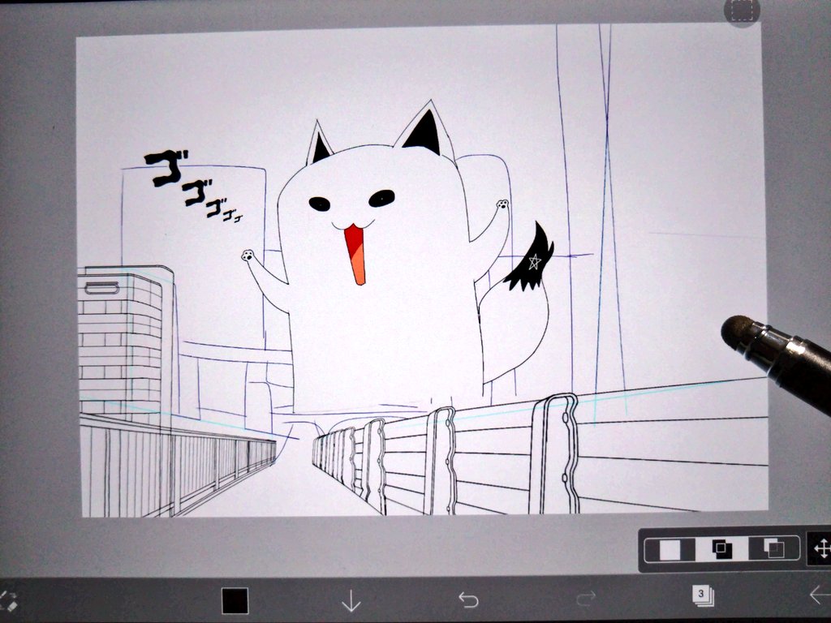The width and height of the screenshot is (831, 623).
Task: Choose the gray overlapping squares mode option
Action: coord(773,548)
